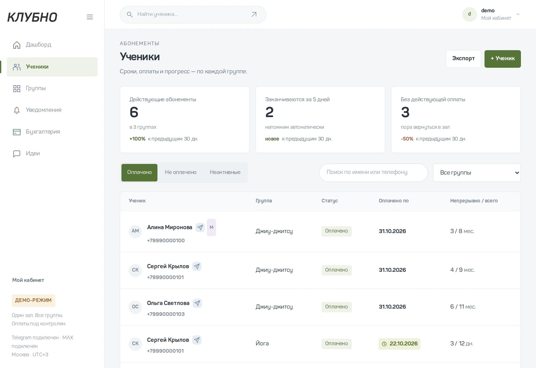Click the Экспорт button
Image resolution: width=536 pixels, height=368 pixels.
coord(463,59)
